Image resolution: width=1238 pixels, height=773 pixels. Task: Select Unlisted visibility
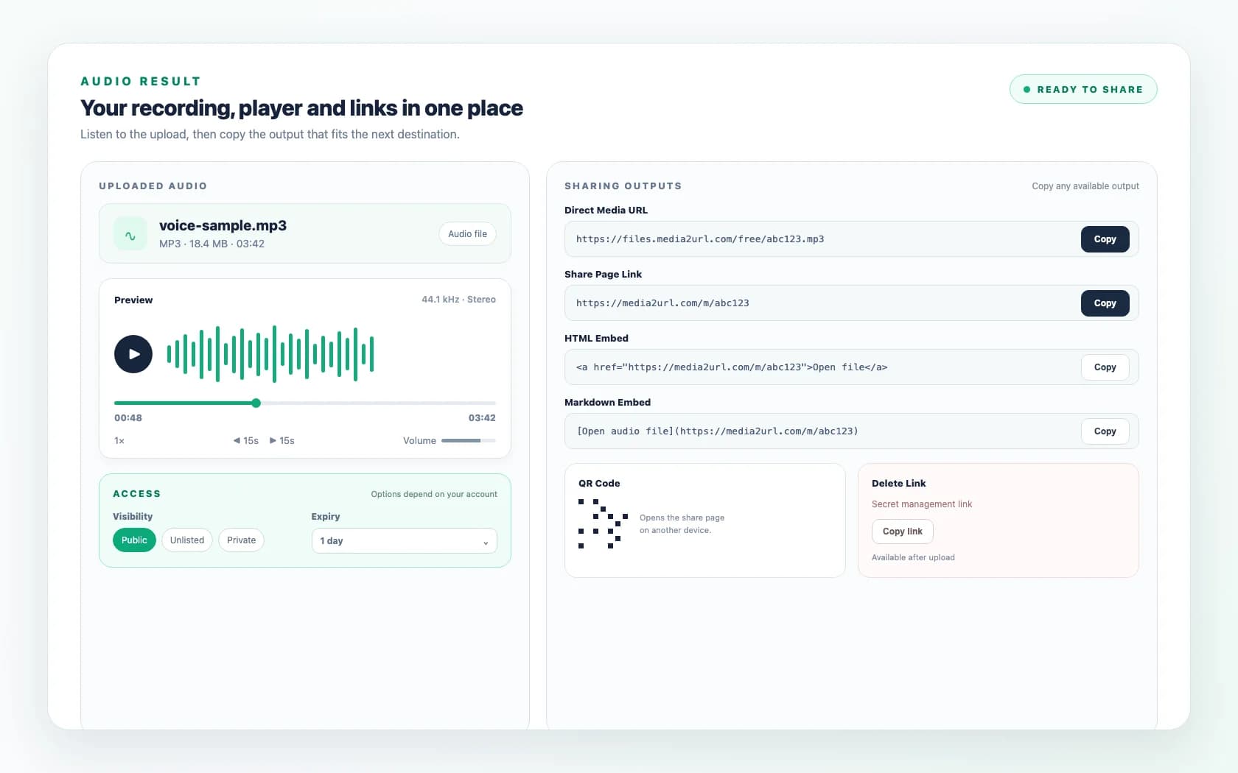click(187, 540)
